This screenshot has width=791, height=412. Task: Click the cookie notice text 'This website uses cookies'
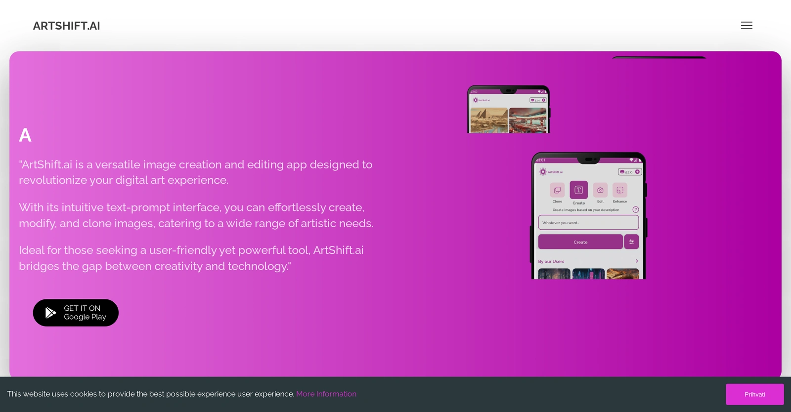(x=150, y=394)
